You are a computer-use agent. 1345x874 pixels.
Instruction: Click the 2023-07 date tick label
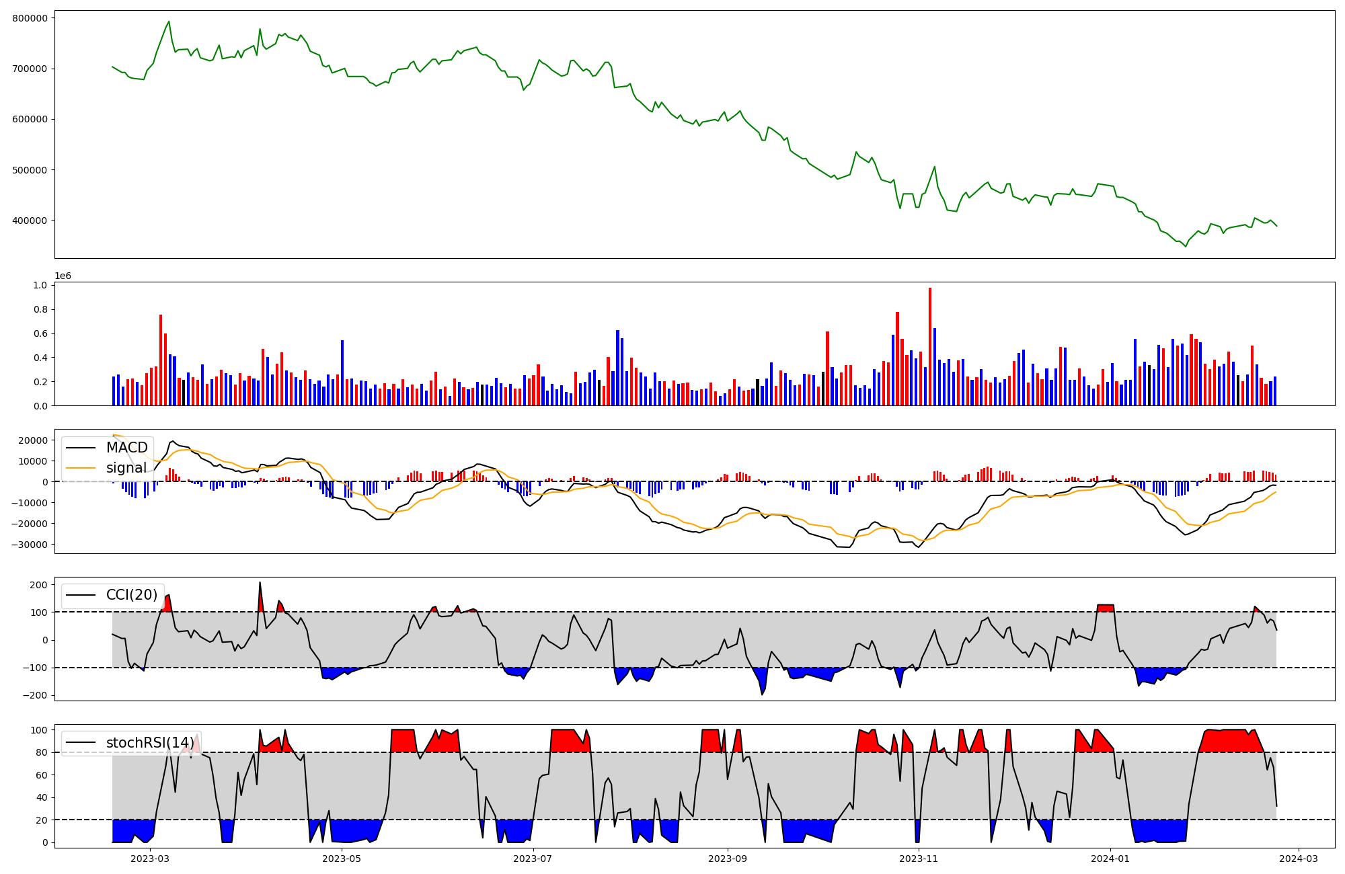click(533, 859)
